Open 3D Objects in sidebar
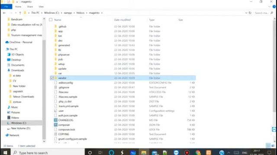Image resolution: width=277 pixels, height=155 pixels. tap(17, 55)
